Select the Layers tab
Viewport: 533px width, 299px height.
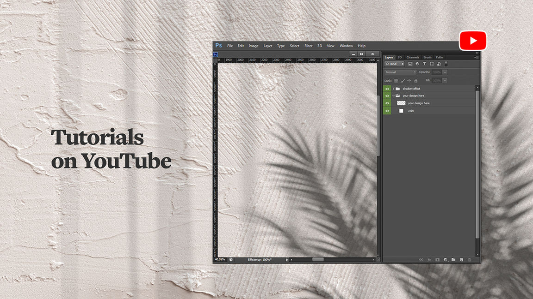tap(389, 57)
